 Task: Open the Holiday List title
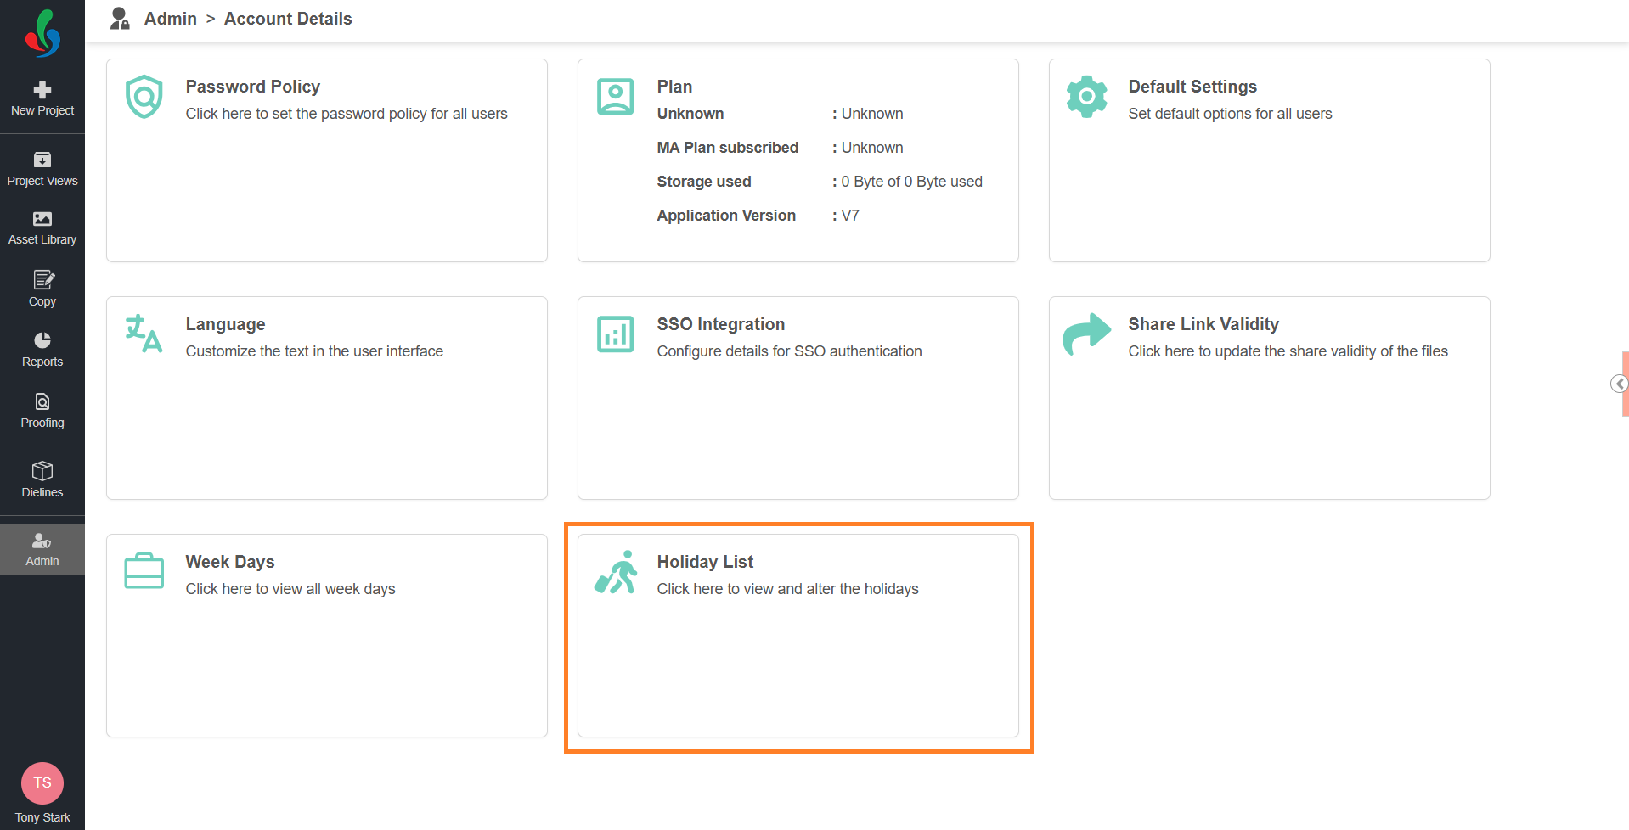pyautogui.click(x=705, y=562)
